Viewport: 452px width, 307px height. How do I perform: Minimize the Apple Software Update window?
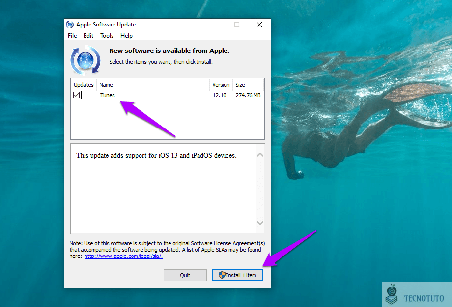coord(215,25)
